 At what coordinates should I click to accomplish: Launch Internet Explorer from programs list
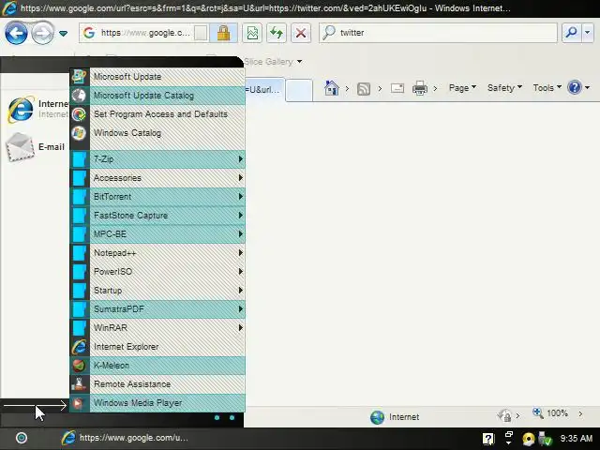coord(157,346)
